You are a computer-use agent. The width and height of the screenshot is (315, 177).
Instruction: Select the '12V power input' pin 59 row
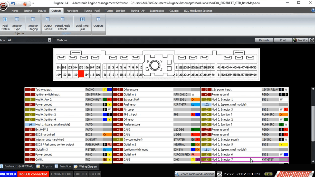[245, 90]
